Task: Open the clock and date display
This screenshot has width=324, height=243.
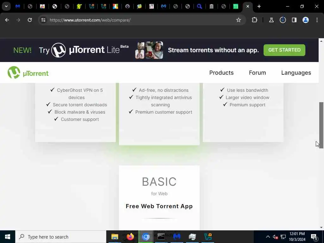Action: [297, 237]
